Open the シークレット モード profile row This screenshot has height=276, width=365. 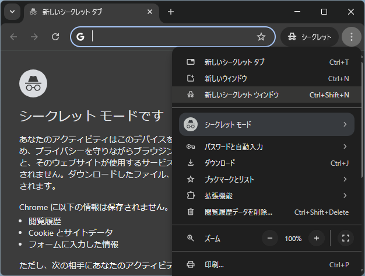point(266,124)
